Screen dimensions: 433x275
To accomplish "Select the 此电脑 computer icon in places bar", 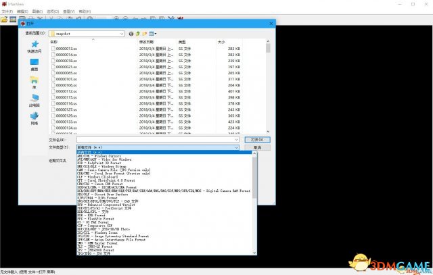I will [x=35, y=98].
